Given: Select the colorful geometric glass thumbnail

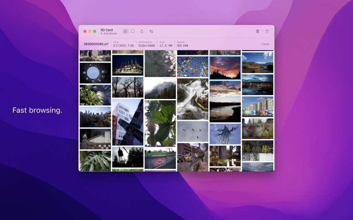Looking at the screenshot, I should tap(193, 67).
